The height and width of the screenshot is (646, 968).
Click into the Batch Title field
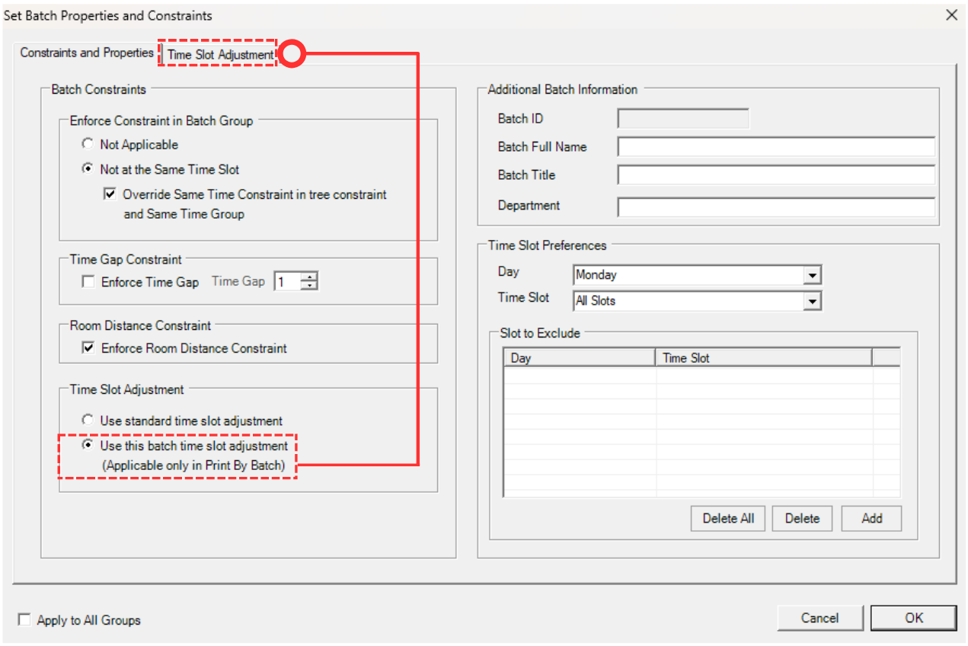tap(775, 175)
